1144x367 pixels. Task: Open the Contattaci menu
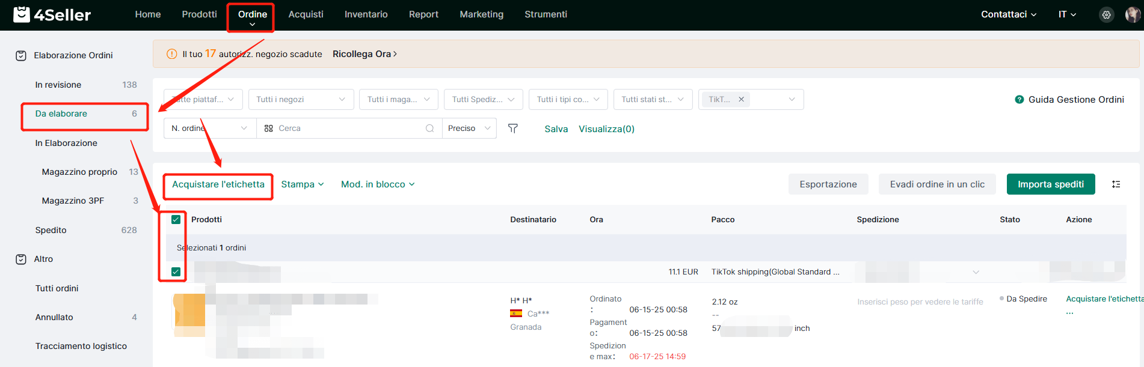(1009, 14)
